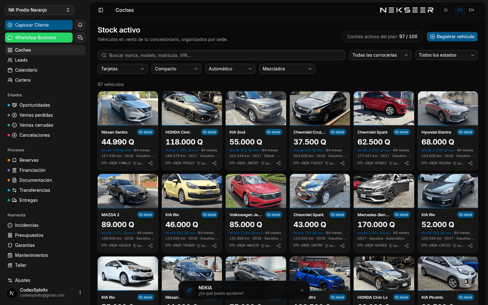The image size is (488, 305).
Task: Open Reservas process
Action: click(45, 160)
